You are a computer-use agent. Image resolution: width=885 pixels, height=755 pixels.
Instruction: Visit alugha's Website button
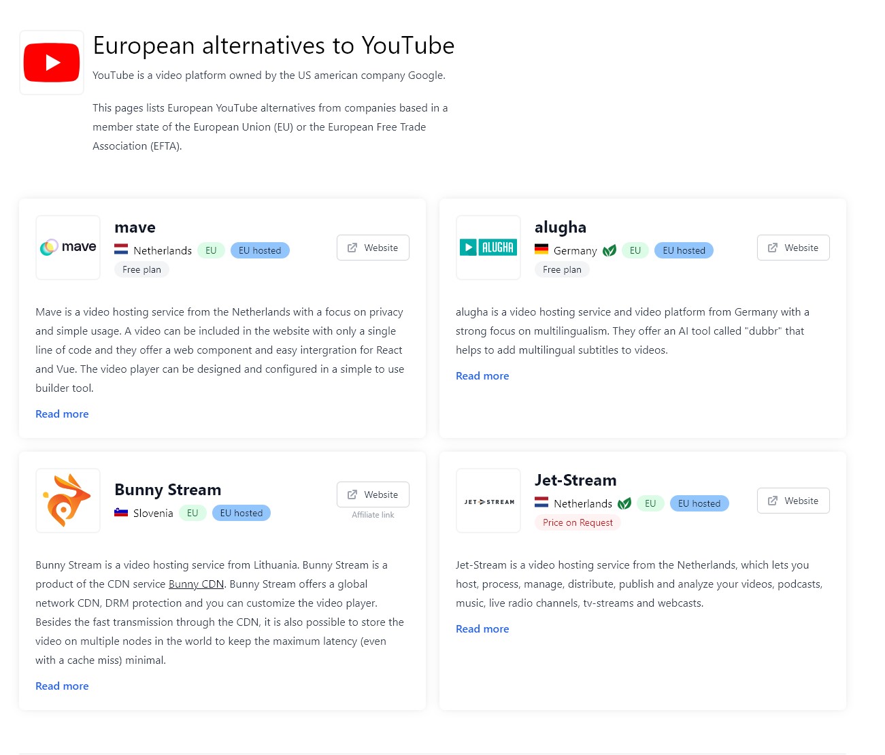click(793, 248)
